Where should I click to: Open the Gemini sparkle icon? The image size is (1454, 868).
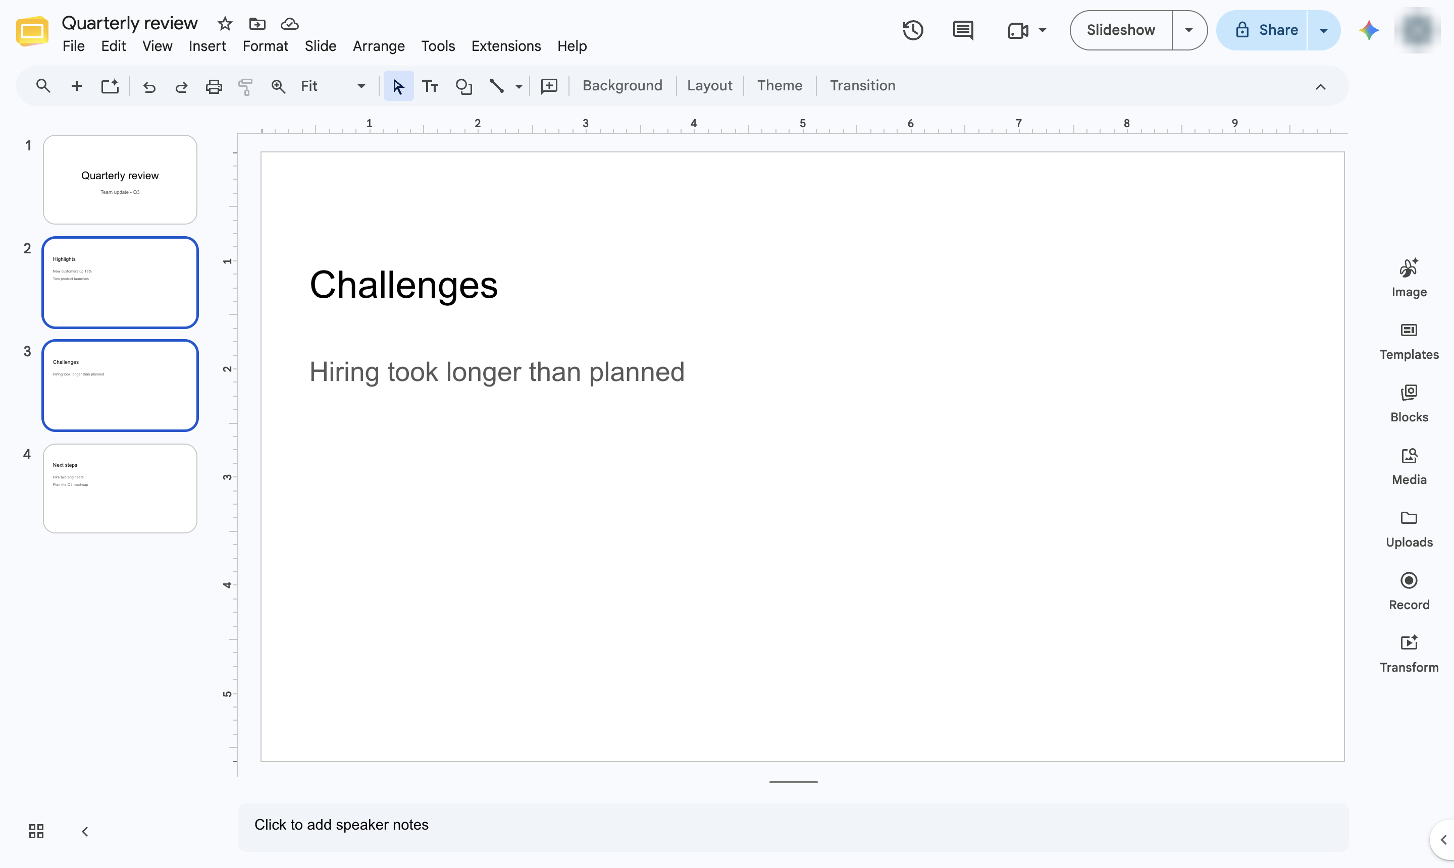point(1369,30)
